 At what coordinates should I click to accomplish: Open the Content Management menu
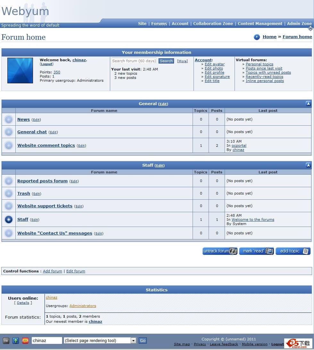pyautogui.click(x=260, y=24)
